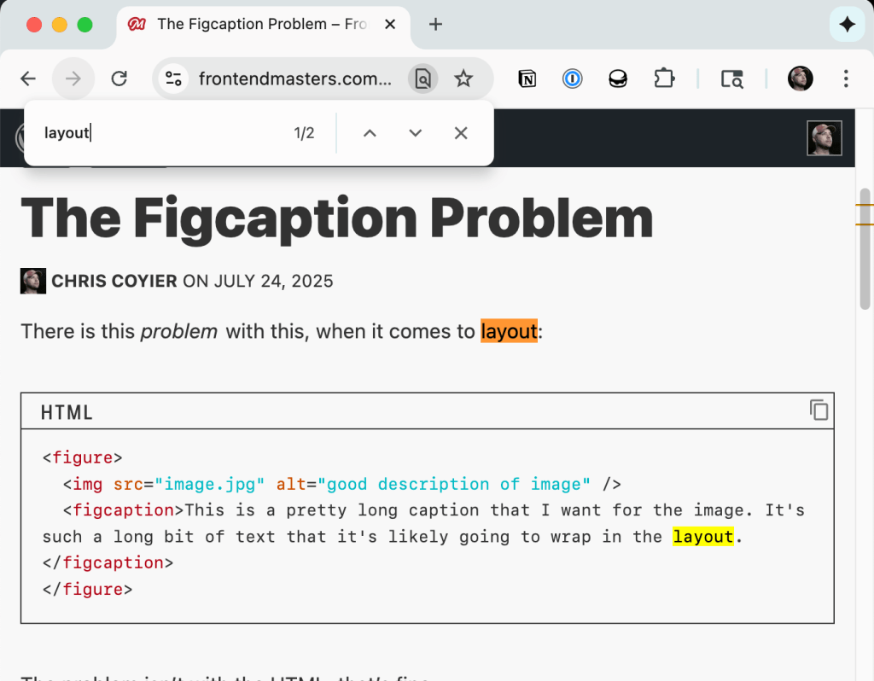Click the find bar text field
The width and height of the screenshot is (874, 681).
pyautogui.click(x=162, y=133)
